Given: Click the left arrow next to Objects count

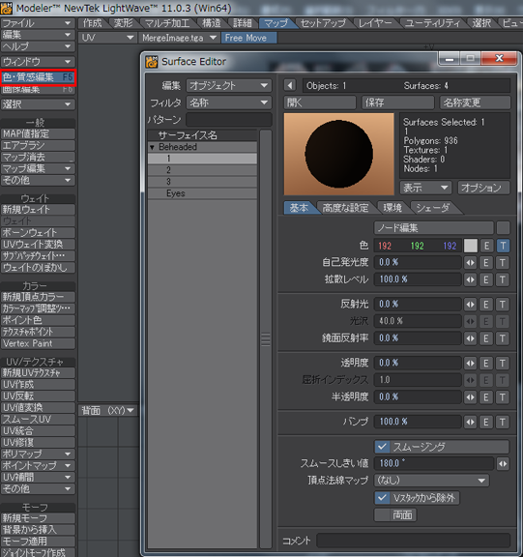Looking at the screenshot, I should 290,86.
